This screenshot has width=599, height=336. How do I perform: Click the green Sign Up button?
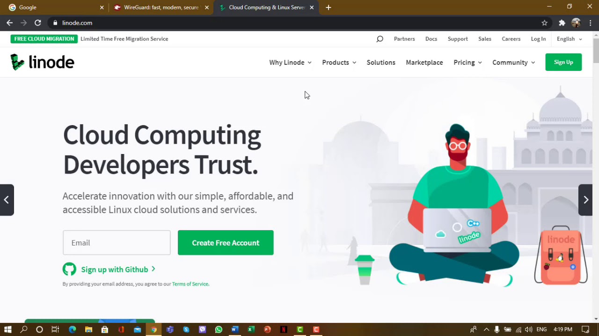[x=563, y=62]
